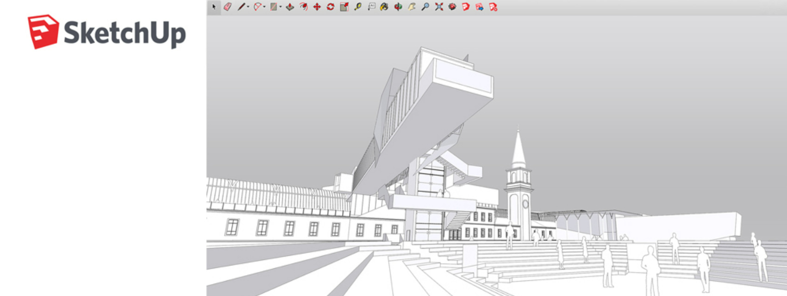Activate the Push/Pull tool
Viewport: 787px width, 296px height.
(290, 7)
